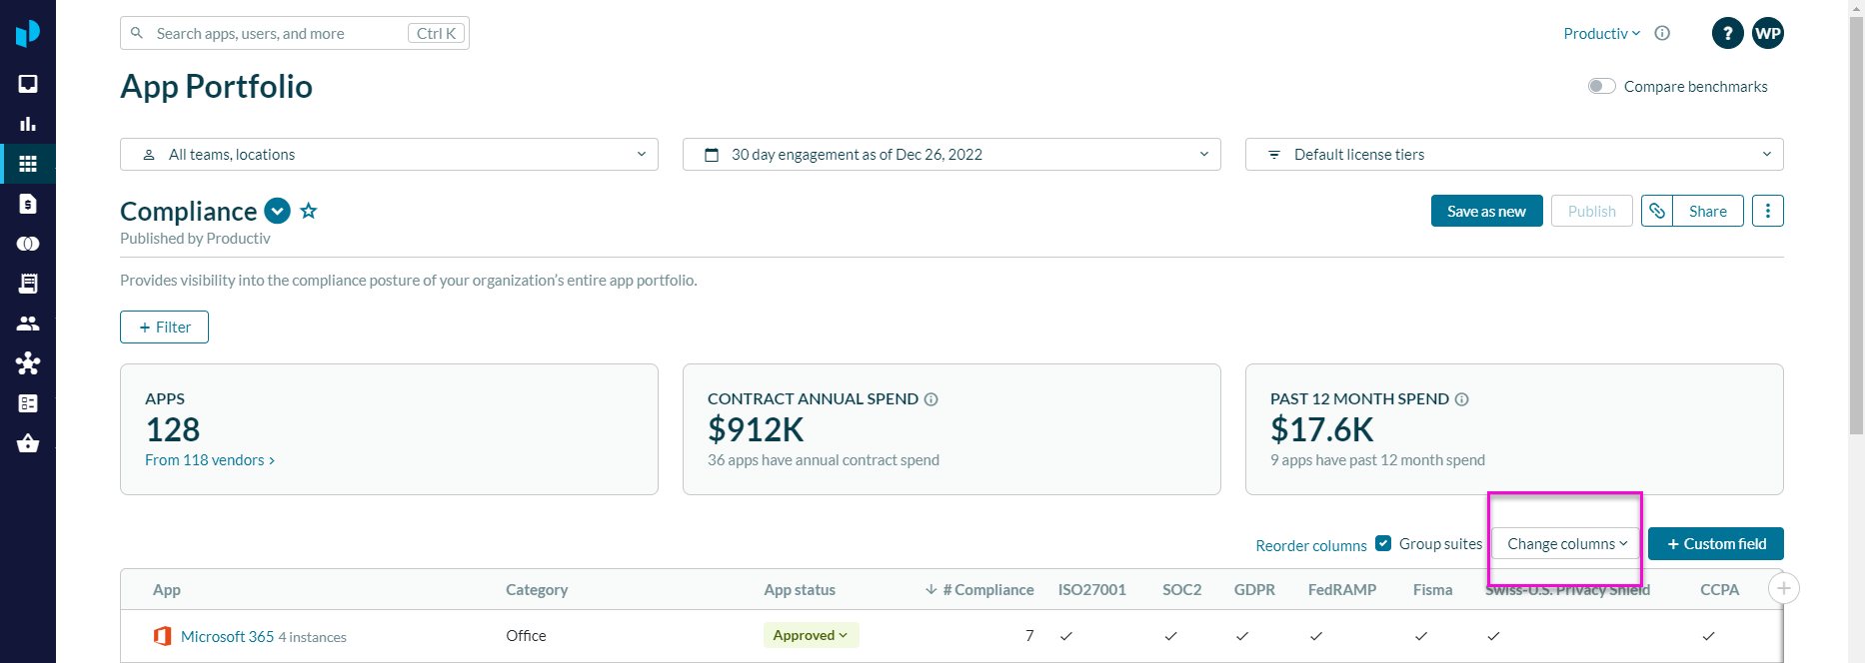Open the Approved app status dropdown
This screenshot has height=663, width=1865.
tap(810, 635)
